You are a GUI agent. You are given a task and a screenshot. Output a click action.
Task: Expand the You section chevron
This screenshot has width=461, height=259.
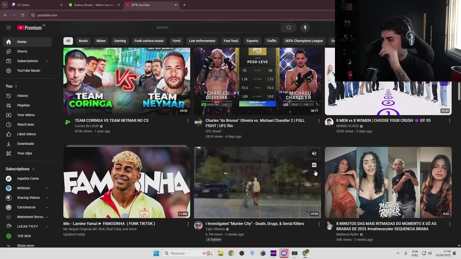(x=16, y=86)
